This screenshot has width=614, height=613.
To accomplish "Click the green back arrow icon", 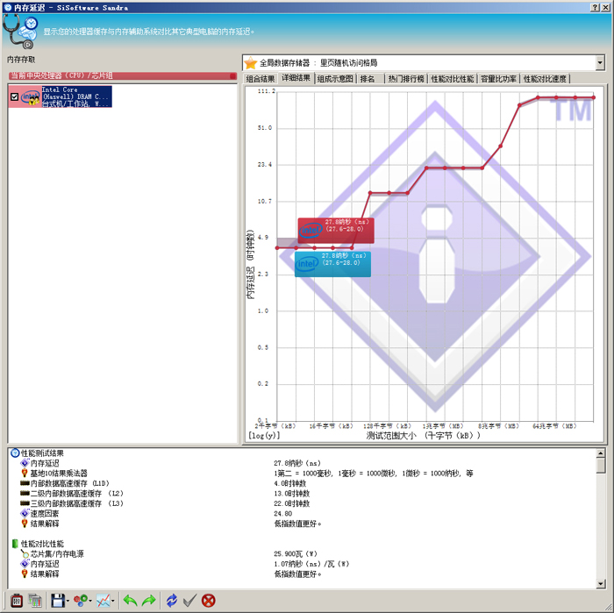I will [x=130, y=601].
